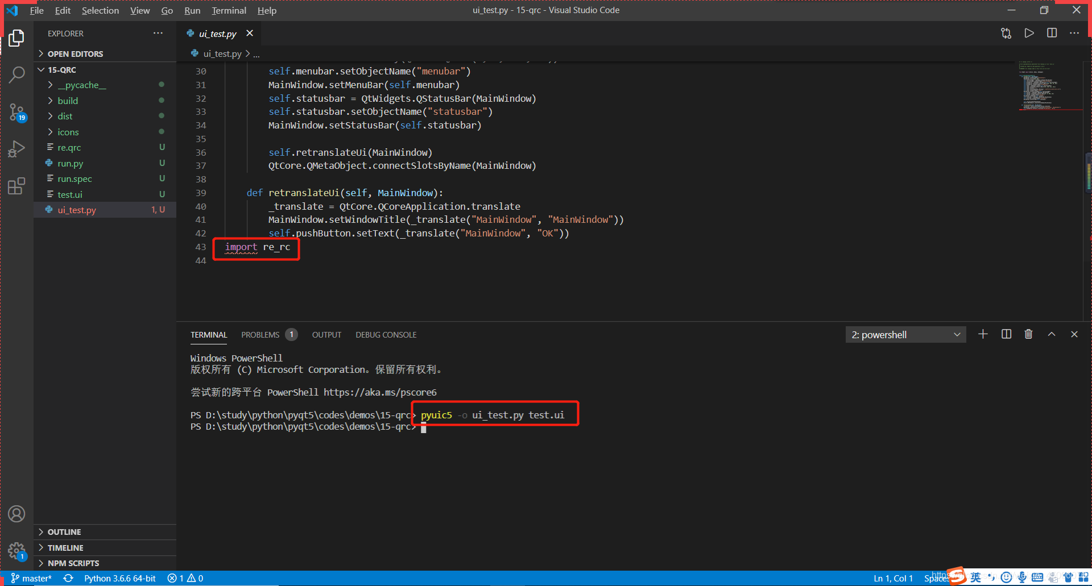Screen dimensions: 1092x586
Task: Open the Edit menu
Action: click(x=63, y=10)
